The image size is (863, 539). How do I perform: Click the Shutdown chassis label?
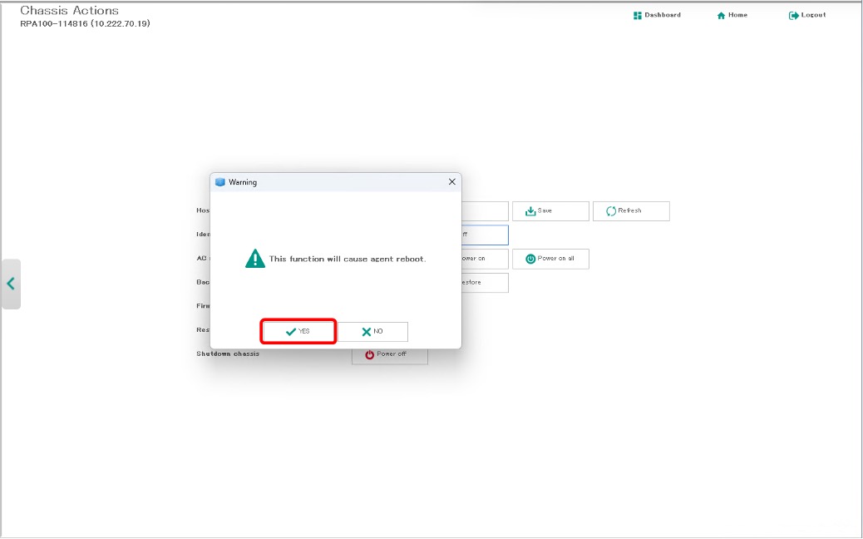[x=228, y=354]
